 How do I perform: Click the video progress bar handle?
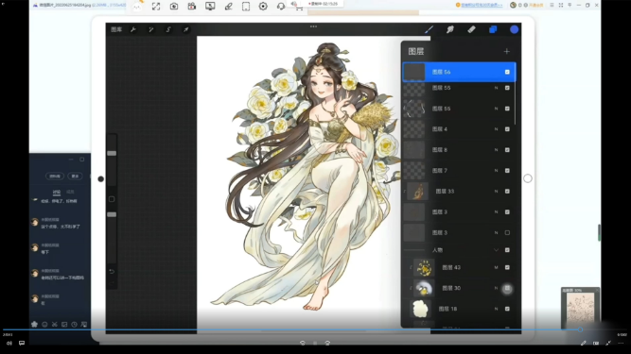[x=580, y=329]
